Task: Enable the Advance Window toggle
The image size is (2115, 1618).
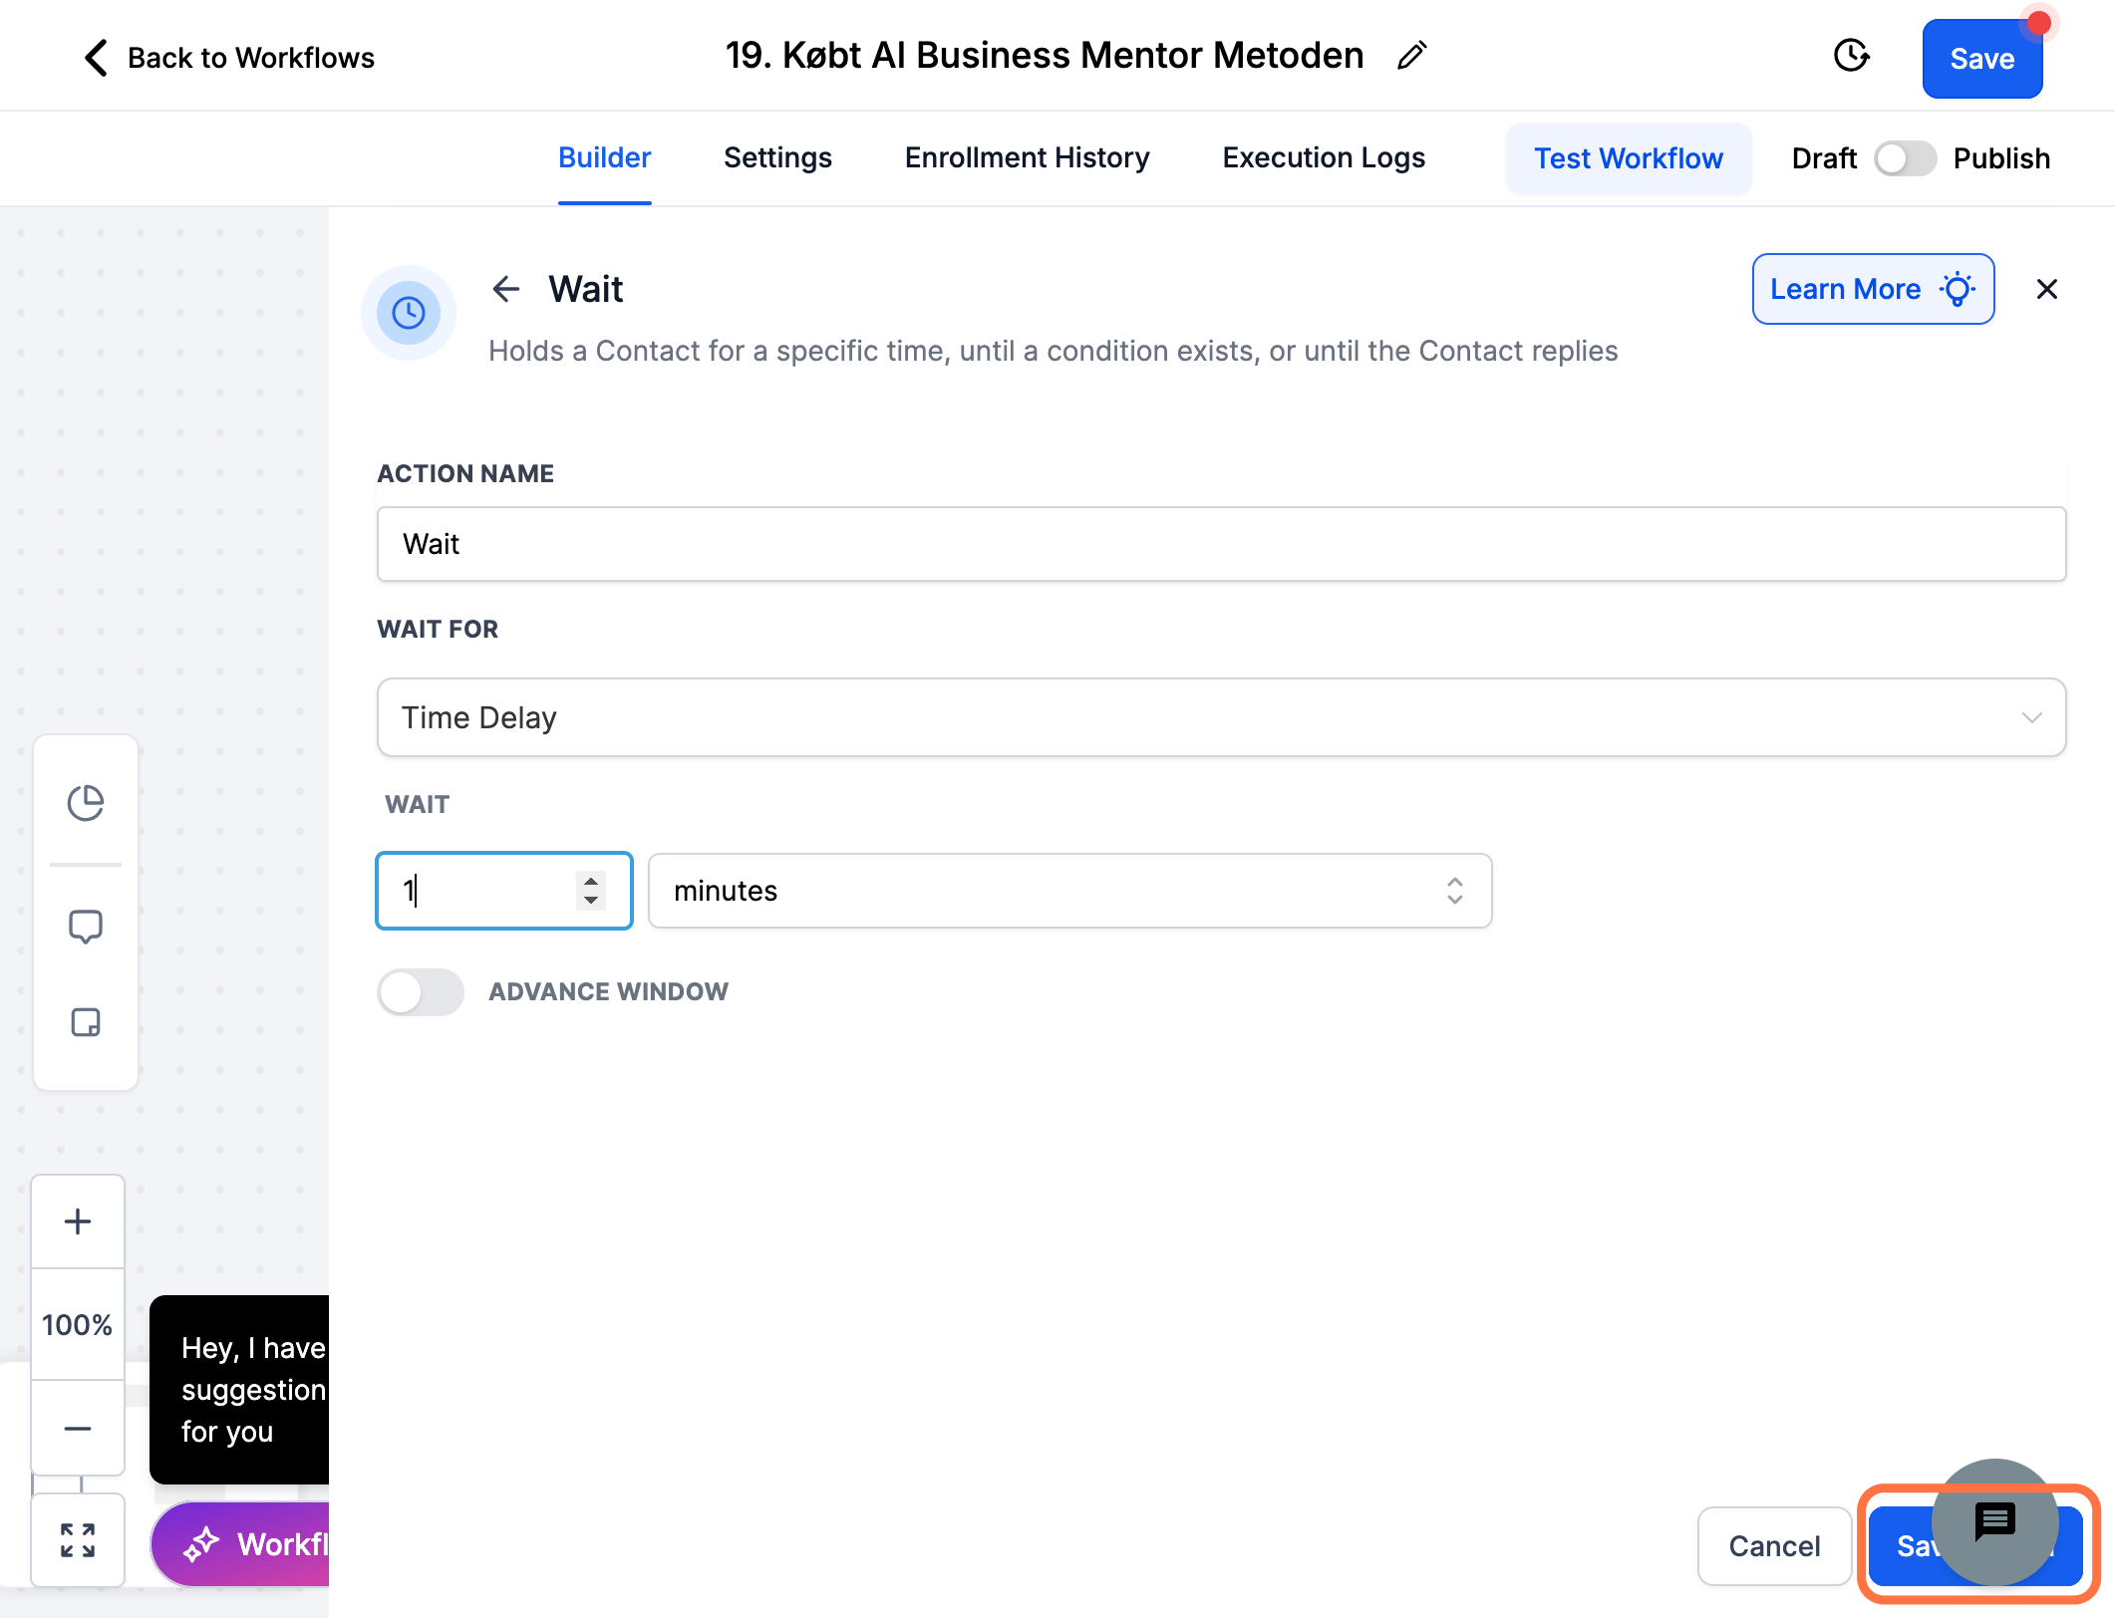Action: 421,991
